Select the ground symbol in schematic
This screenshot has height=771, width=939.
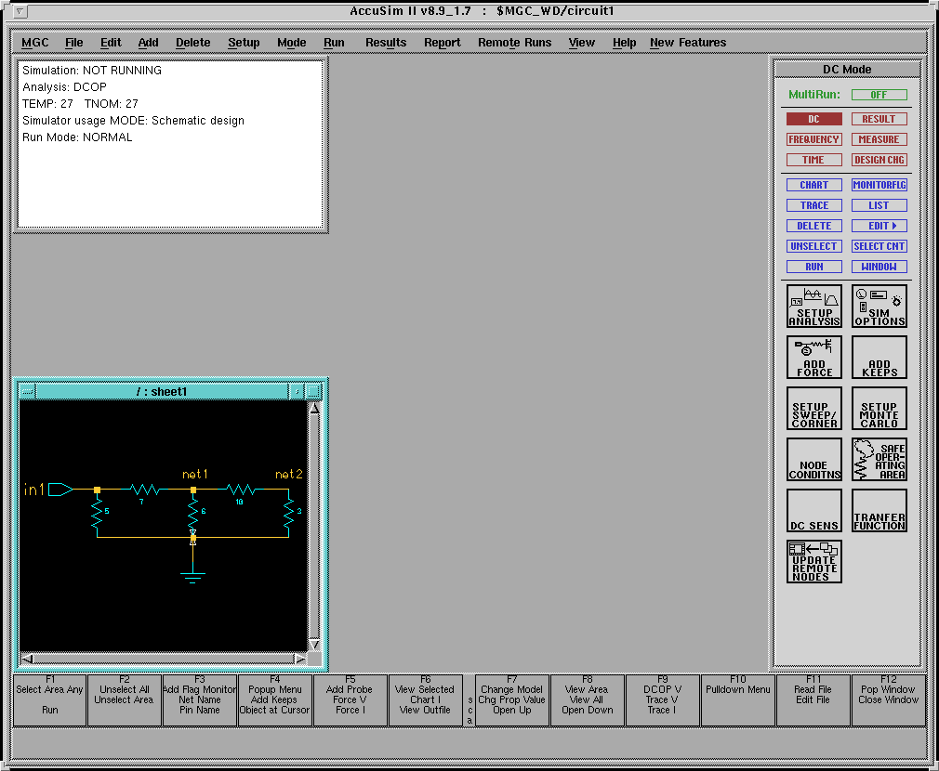(x=192, y=577)
